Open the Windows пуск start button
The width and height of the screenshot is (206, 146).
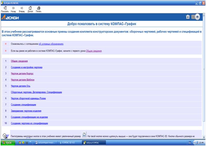(x=8, y=143)
